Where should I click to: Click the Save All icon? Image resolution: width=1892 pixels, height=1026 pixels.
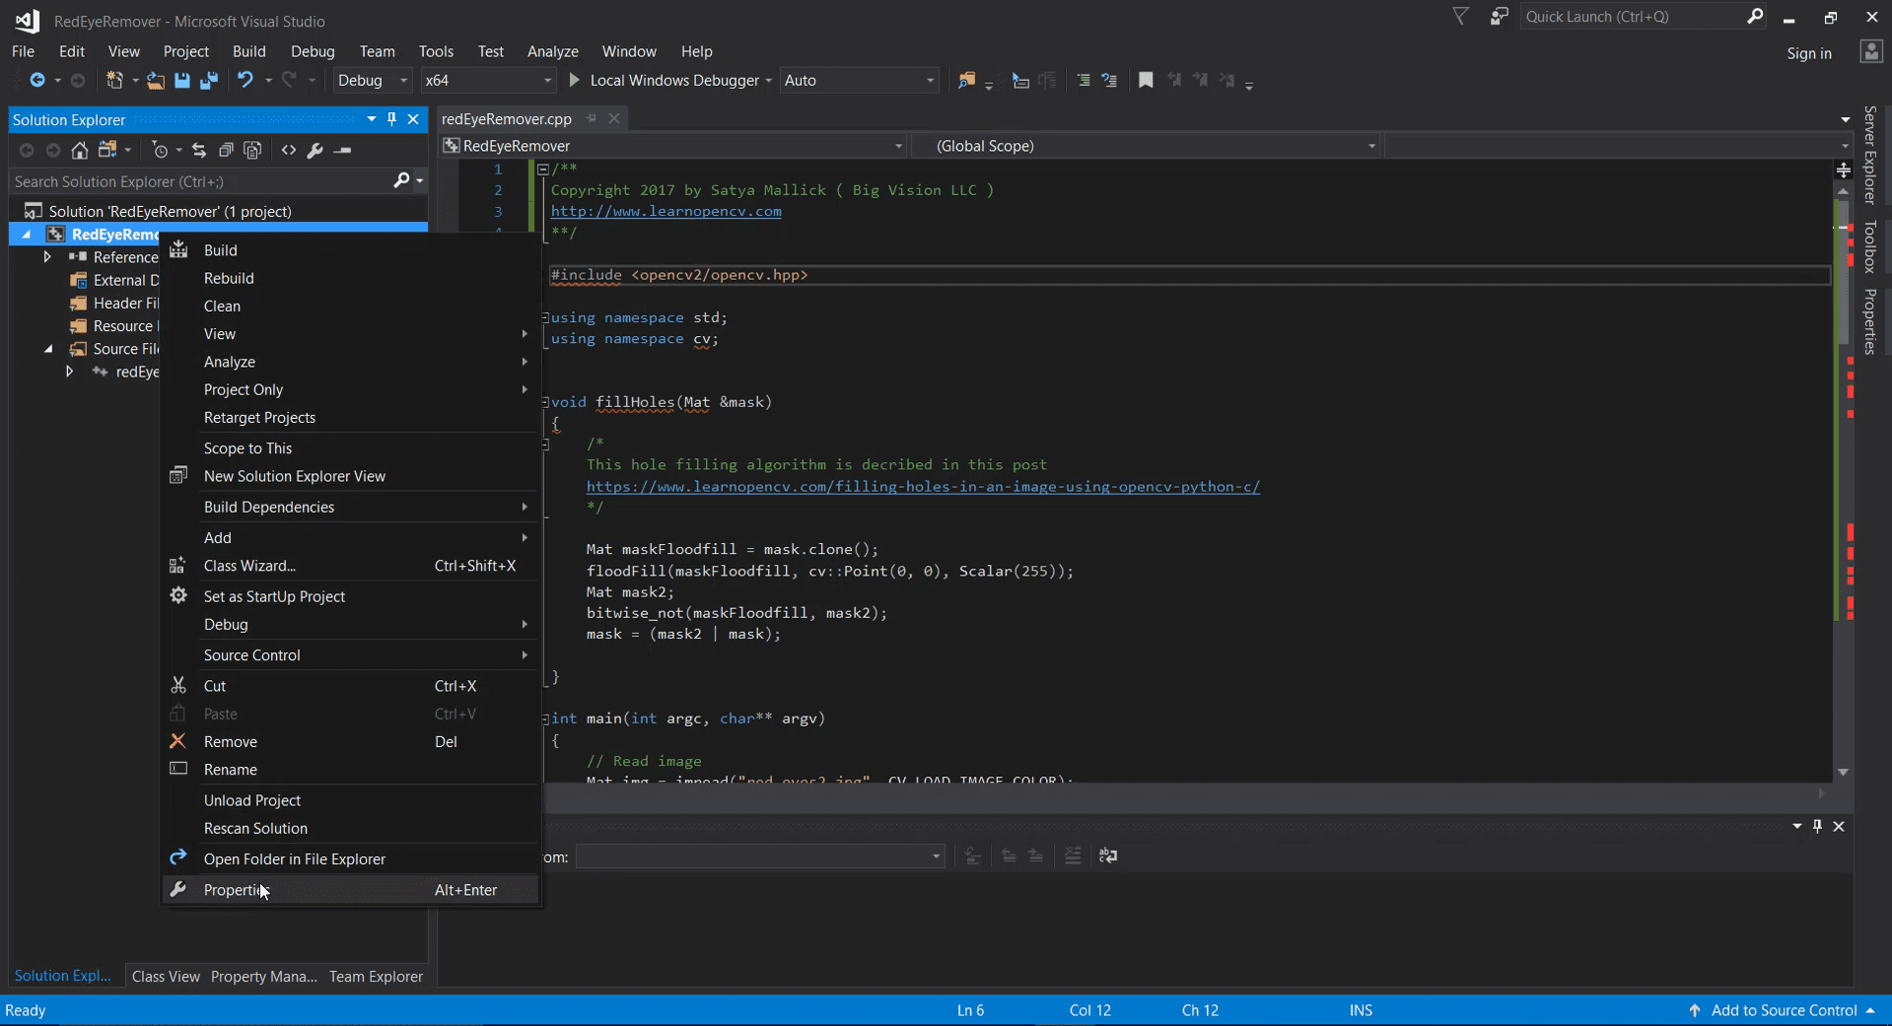(x=208, y=80)
